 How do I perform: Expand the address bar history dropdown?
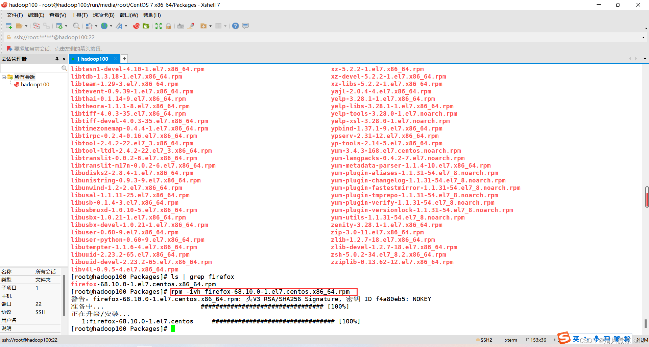(x=643, y=37)
